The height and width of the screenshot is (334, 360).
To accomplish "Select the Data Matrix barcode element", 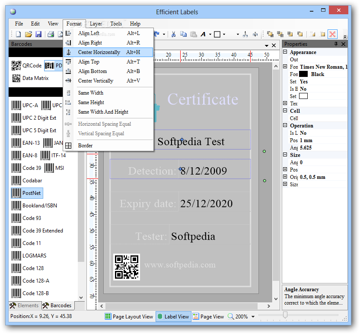I will pos(30,78).
